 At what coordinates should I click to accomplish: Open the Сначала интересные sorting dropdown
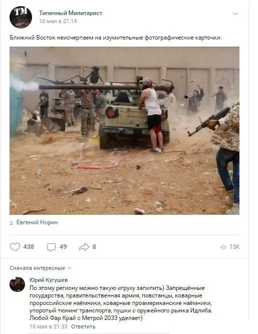40,268
